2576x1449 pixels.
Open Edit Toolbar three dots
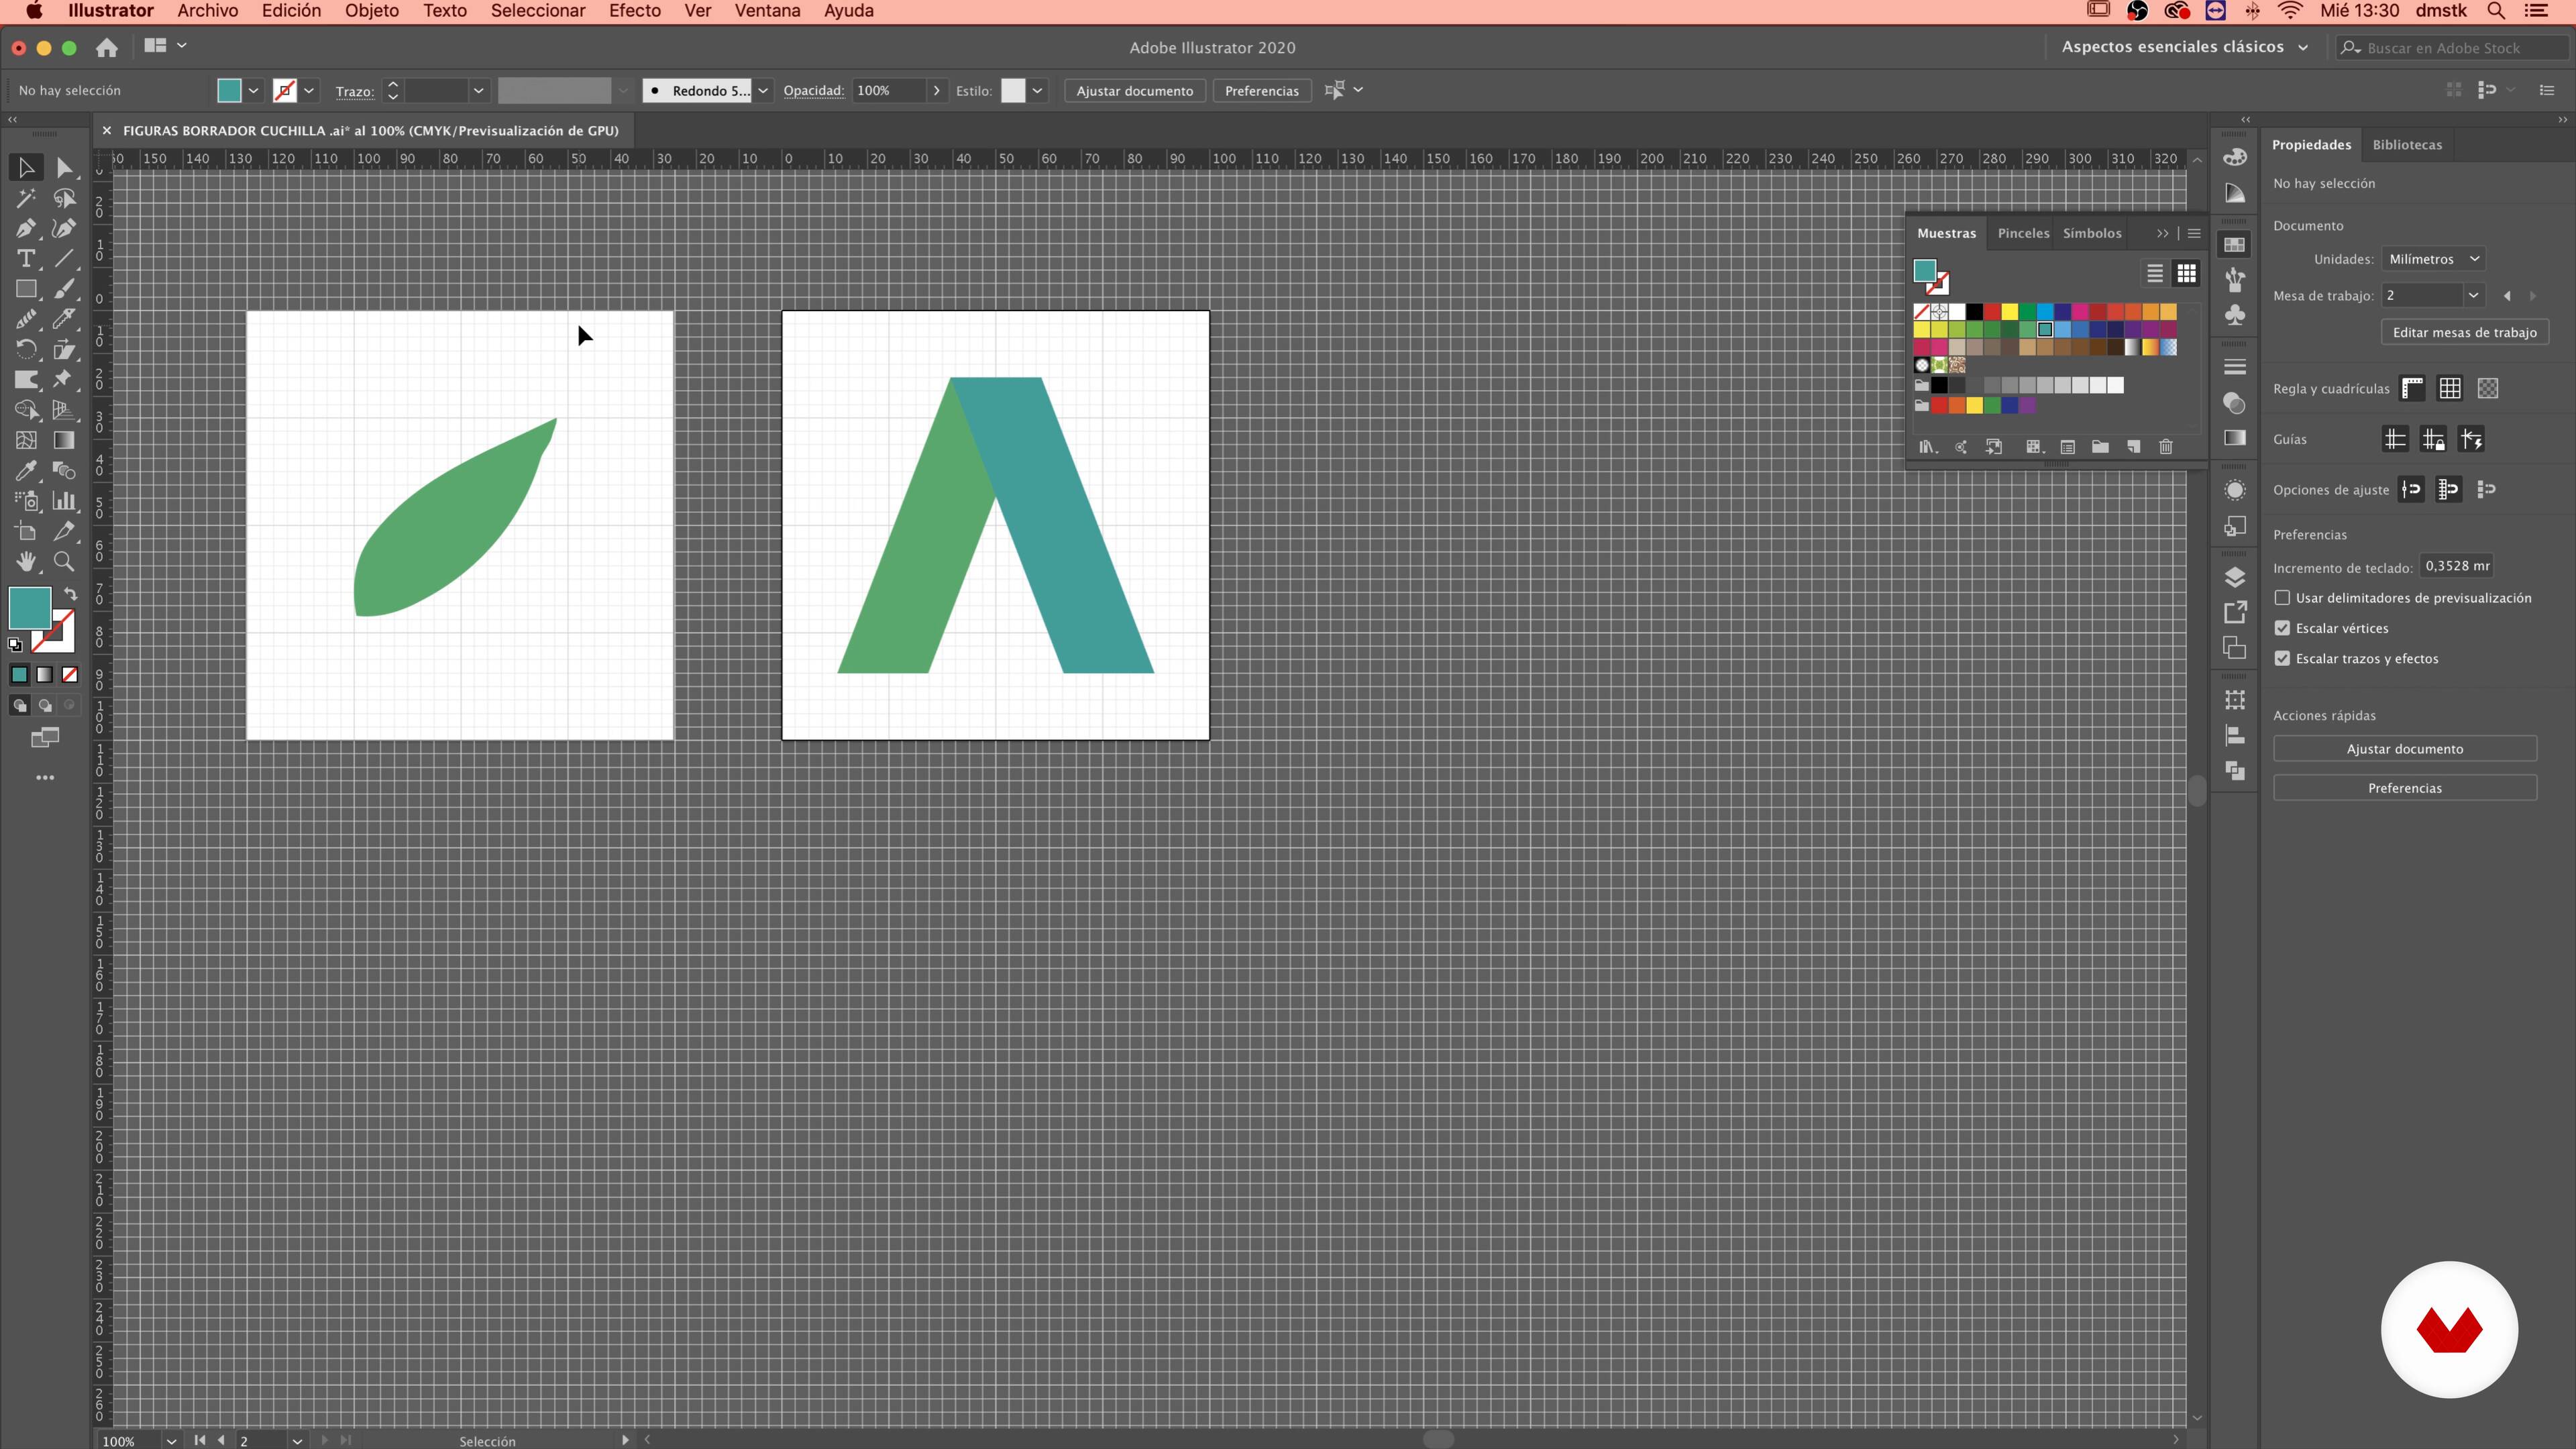(45, 777)
